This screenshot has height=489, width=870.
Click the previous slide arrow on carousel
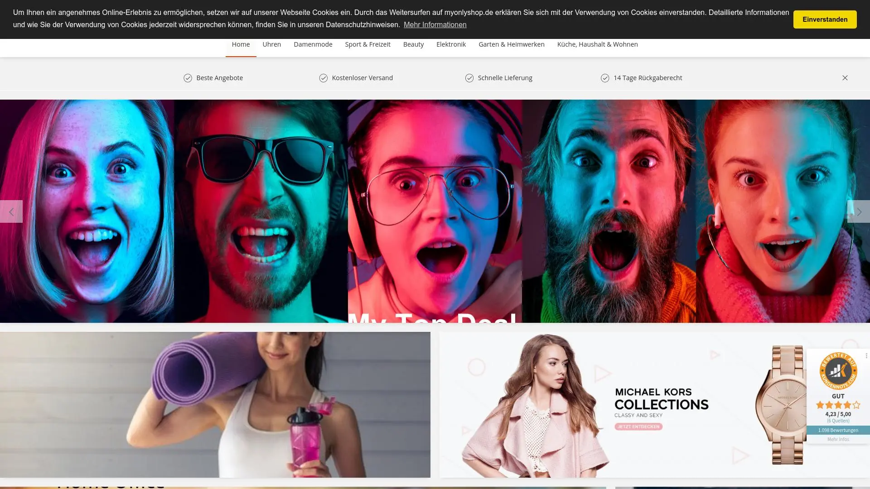pos(11,211)
